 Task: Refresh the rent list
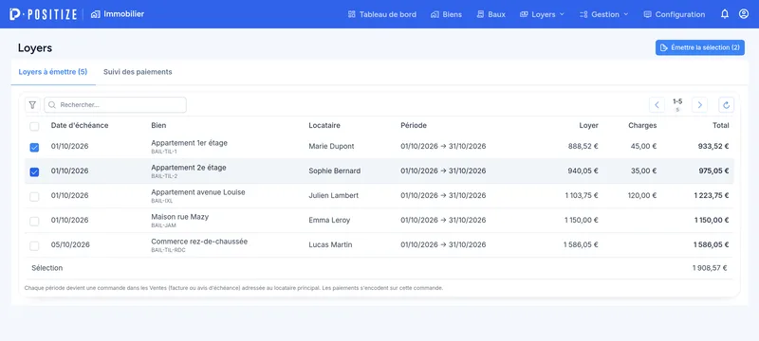(x=726, y=105)
